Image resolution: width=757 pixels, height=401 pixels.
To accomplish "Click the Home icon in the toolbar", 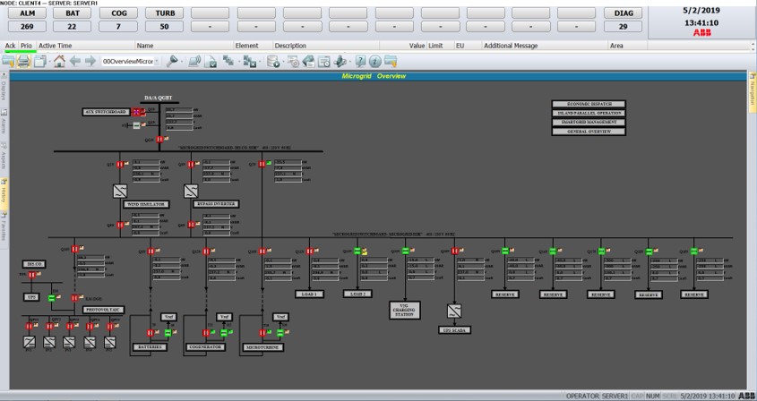I will [x=59, y=62].
